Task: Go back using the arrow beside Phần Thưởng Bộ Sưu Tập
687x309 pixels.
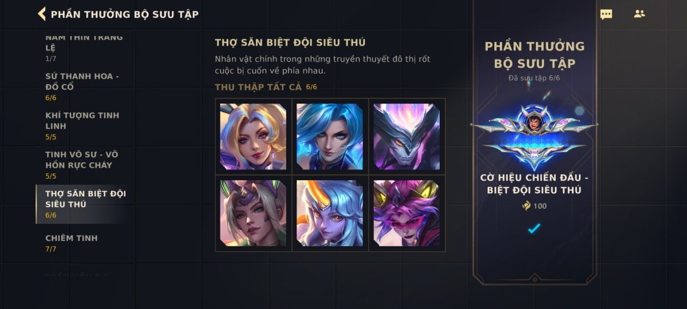Action: click(x=42, y=14)
